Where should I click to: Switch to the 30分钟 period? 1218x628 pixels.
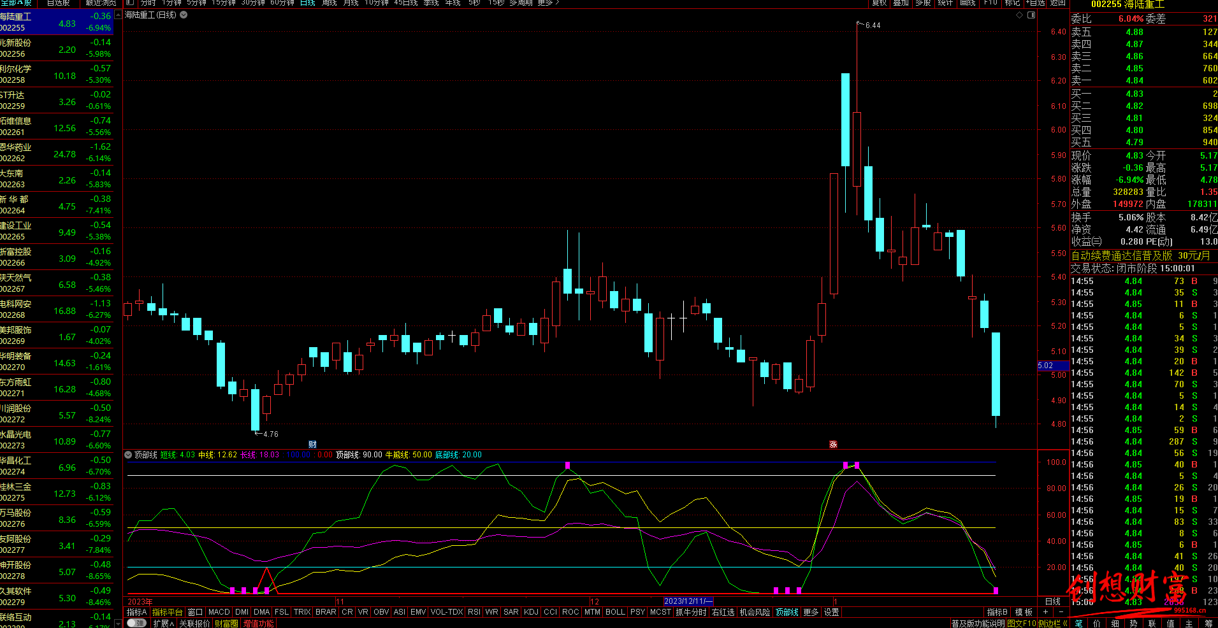[253, 3]
